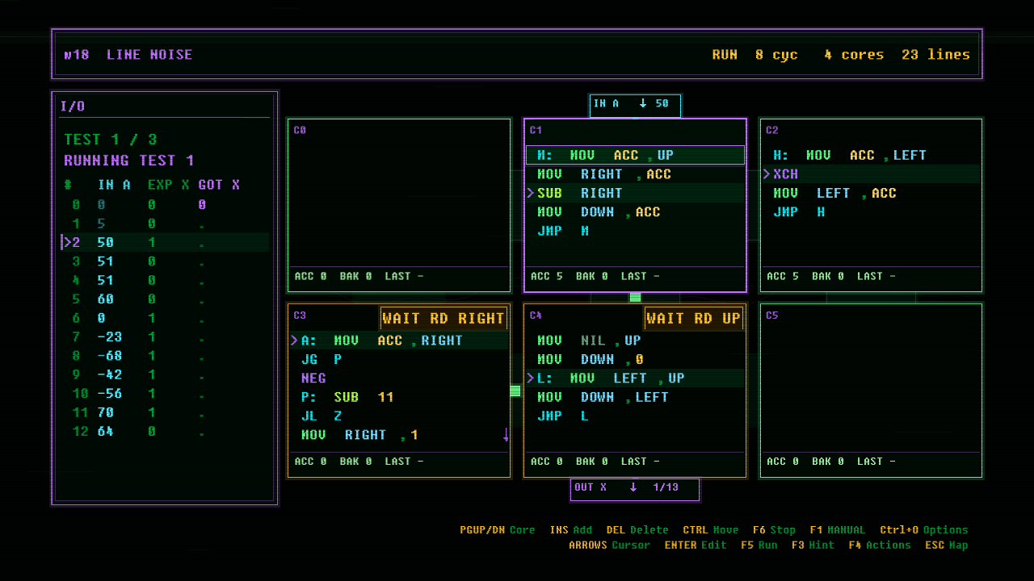This screenshot has height=581, width=1034.
Task: Click the WAIT RD RIGHT status badge on C3
Action: [443, 318]
